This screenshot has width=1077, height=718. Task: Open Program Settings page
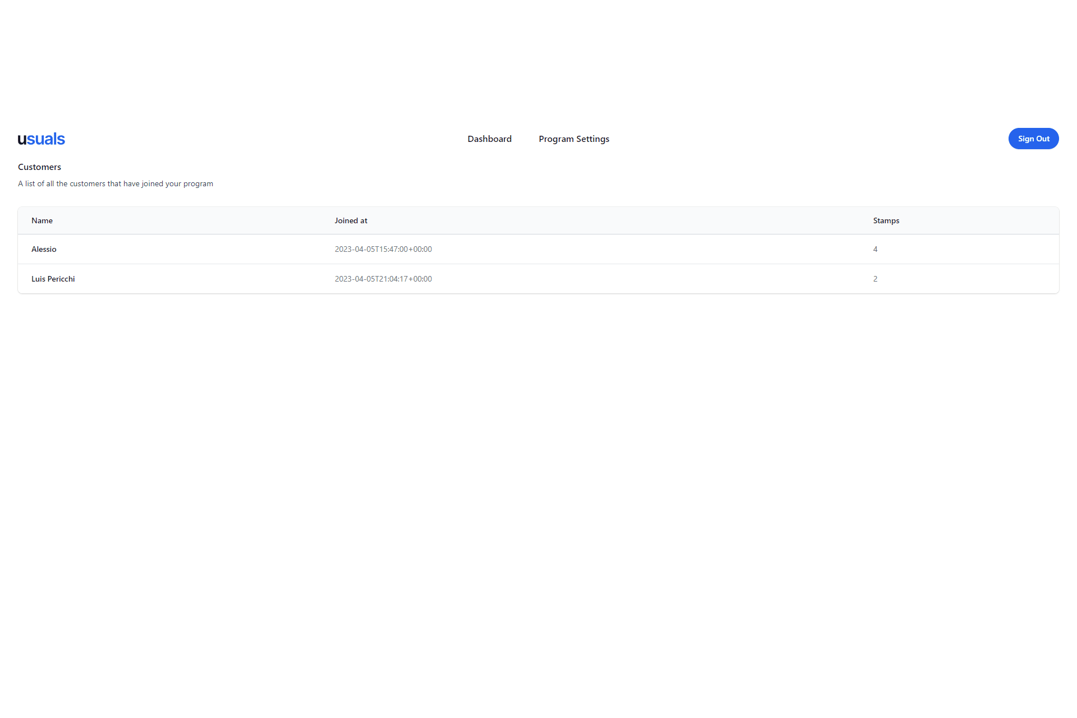(573, 139)
